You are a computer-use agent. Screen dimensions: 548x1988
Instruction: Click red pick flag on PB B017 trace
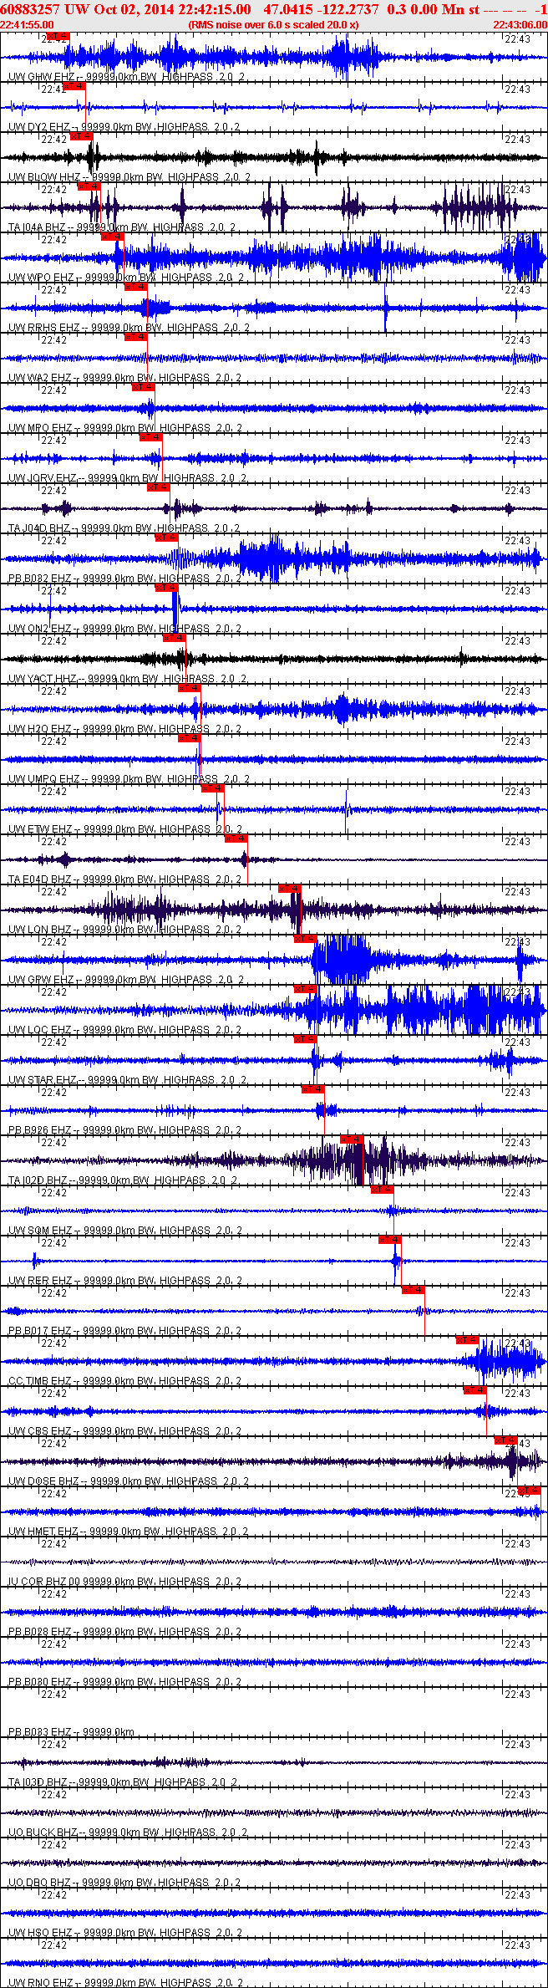pos(414,1290)
